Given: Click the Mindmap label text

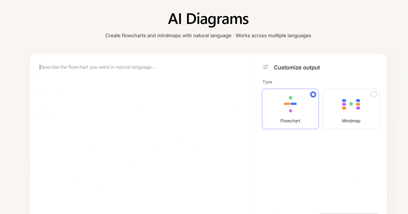Looking at the screenshot, I should point(351,121).
